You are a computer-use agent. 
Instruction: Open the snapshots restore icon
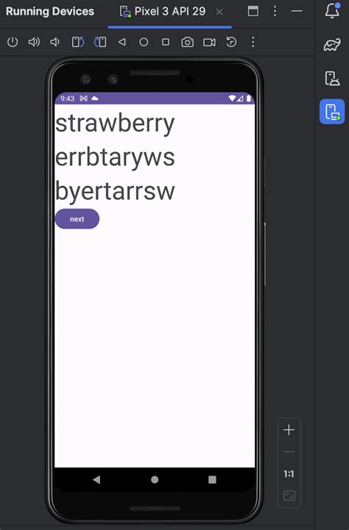[231, 42]
